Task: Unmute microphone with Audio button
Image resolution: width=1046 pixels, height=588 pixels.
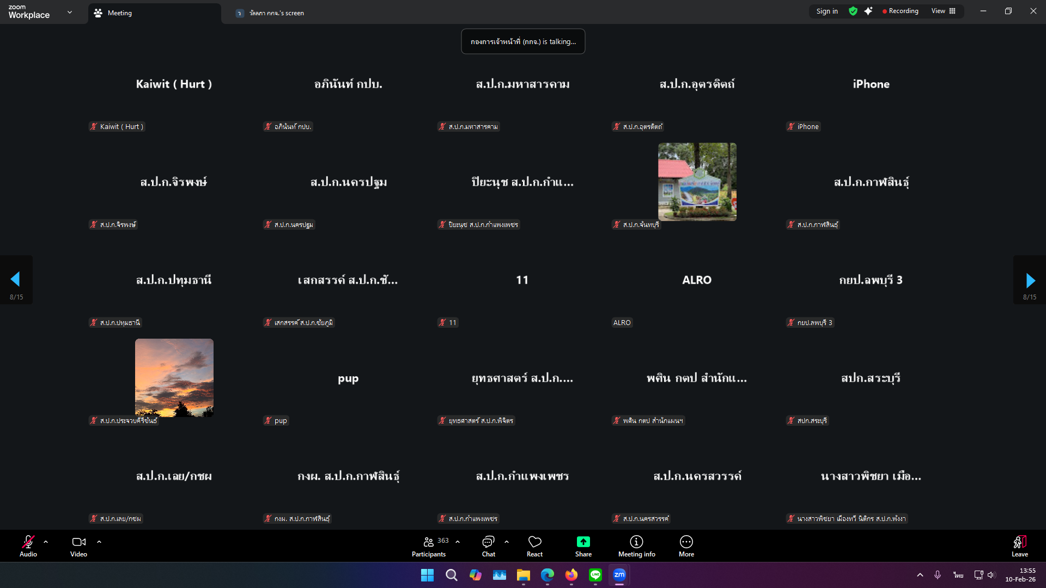Action: (x=28, y=546)
